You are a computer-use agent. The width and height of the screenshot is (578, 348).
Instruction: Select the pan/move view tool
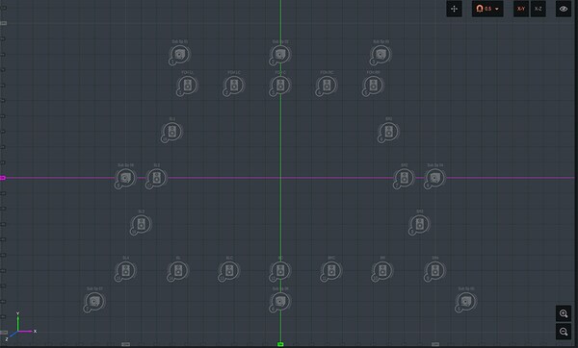click(x=454, y=9)
